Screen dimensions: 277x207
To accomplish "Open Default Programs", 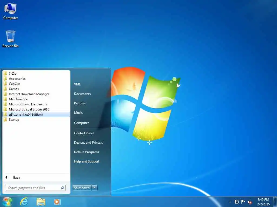I will point(86,152).
